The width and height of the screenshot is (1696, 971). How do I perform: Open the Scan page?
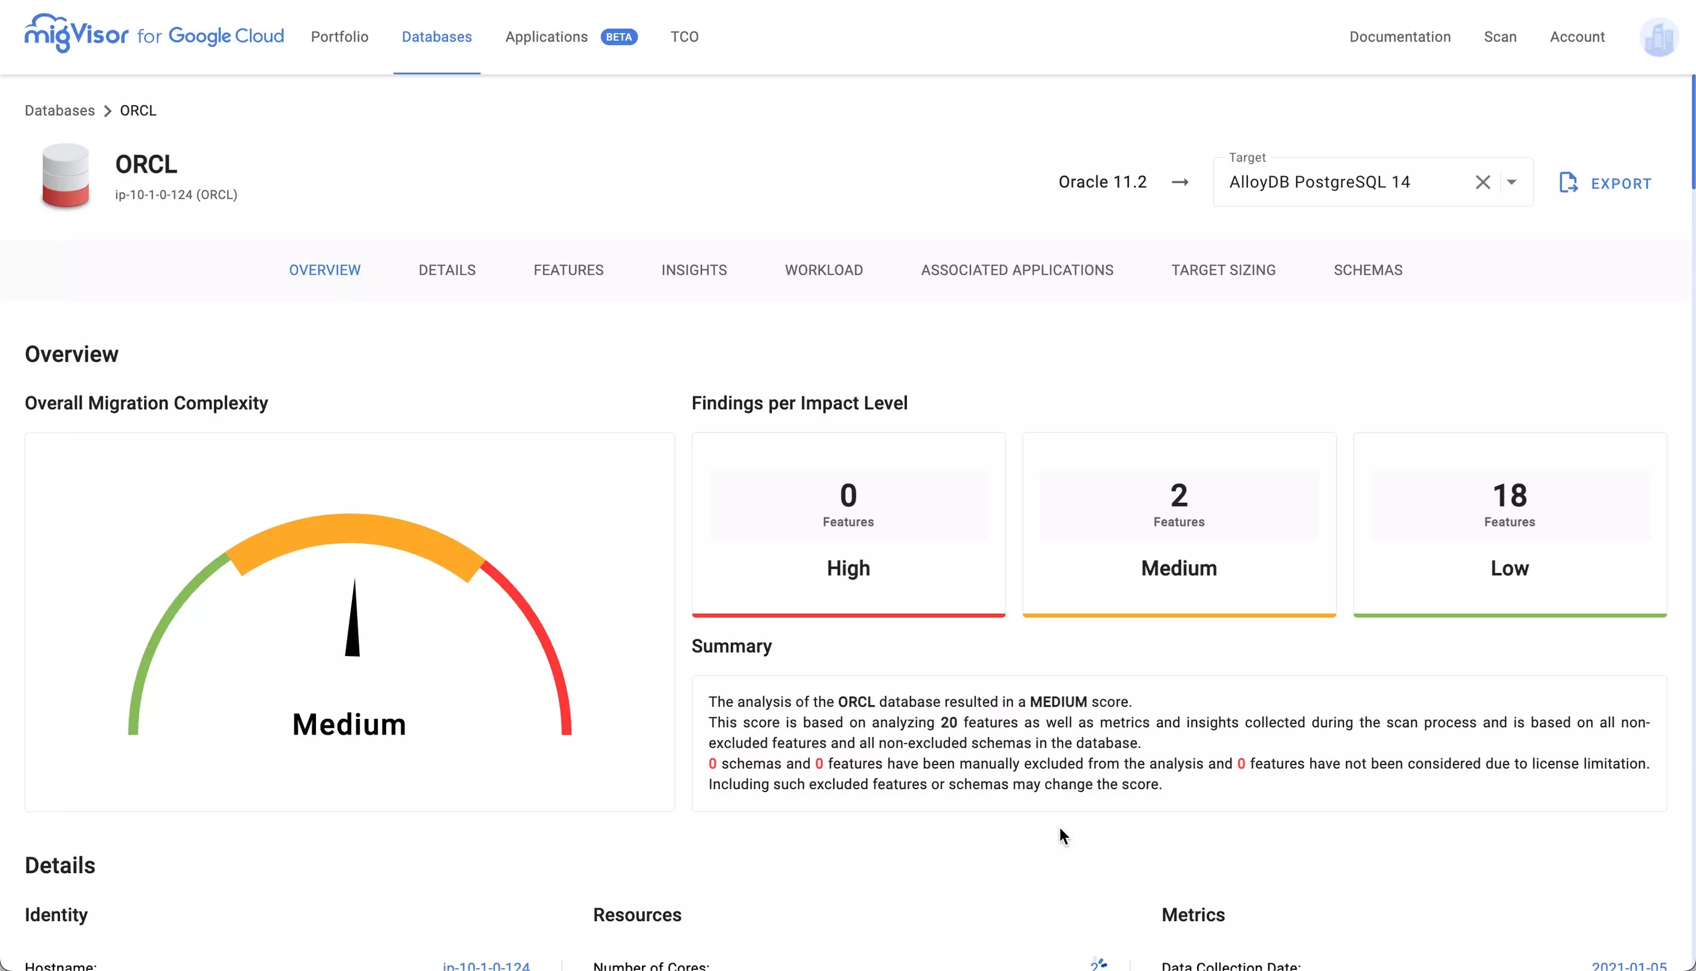click(x=1500, y=37)
